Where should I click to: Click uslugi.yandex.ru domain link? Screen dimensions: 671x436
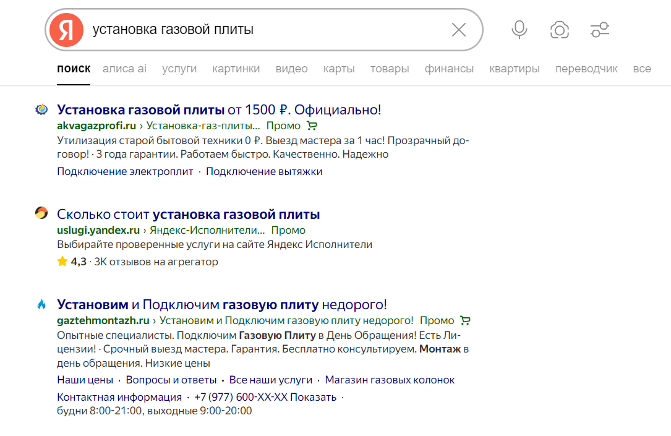98,230
